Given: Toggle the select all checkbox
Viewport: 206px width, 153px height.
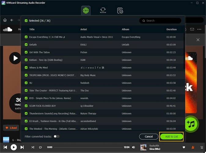Looking at the screenshot, I should (26, 21).
